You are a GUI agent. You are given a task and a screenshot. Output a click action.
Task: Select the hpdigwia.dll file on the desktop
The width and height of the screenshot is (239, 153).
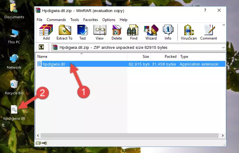tap(14, 113)
